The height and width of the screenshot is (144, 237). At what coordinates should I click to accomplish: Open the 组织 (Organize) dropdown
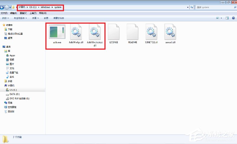tap(6, 18)
